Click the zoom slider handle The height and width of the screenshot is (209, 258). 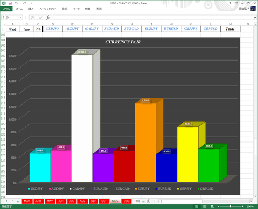[231, 206]
